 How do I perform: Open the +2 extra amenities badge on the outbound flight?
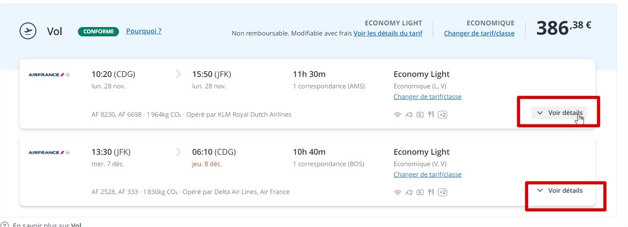tap(443, 115)
